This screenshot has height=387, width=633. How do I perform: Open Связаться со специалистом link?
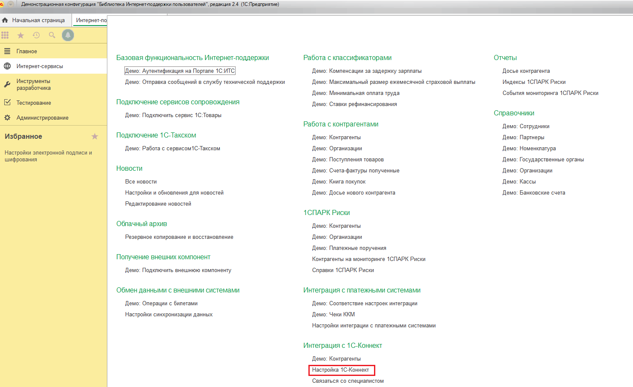[348, 381]
